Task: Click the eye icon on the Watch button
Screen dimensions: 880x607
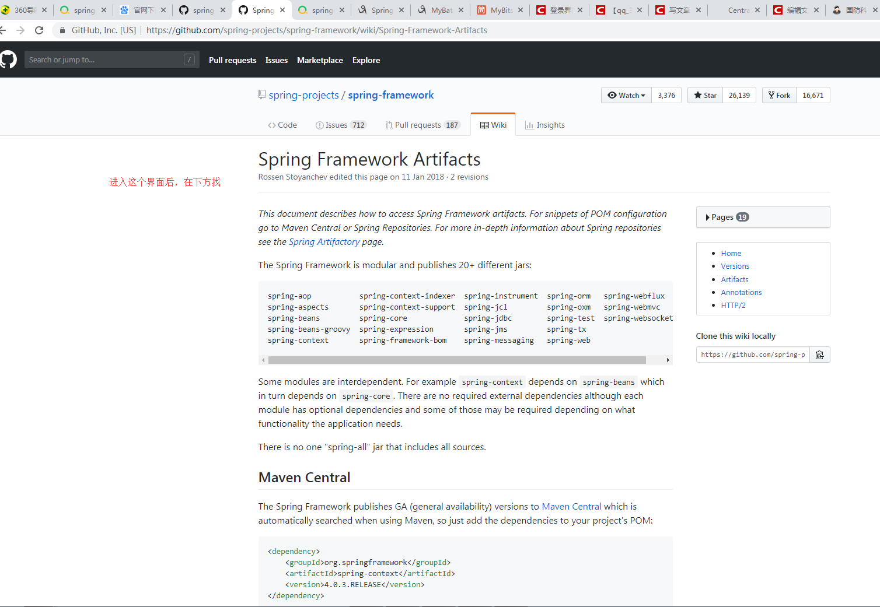Action: 613,95
